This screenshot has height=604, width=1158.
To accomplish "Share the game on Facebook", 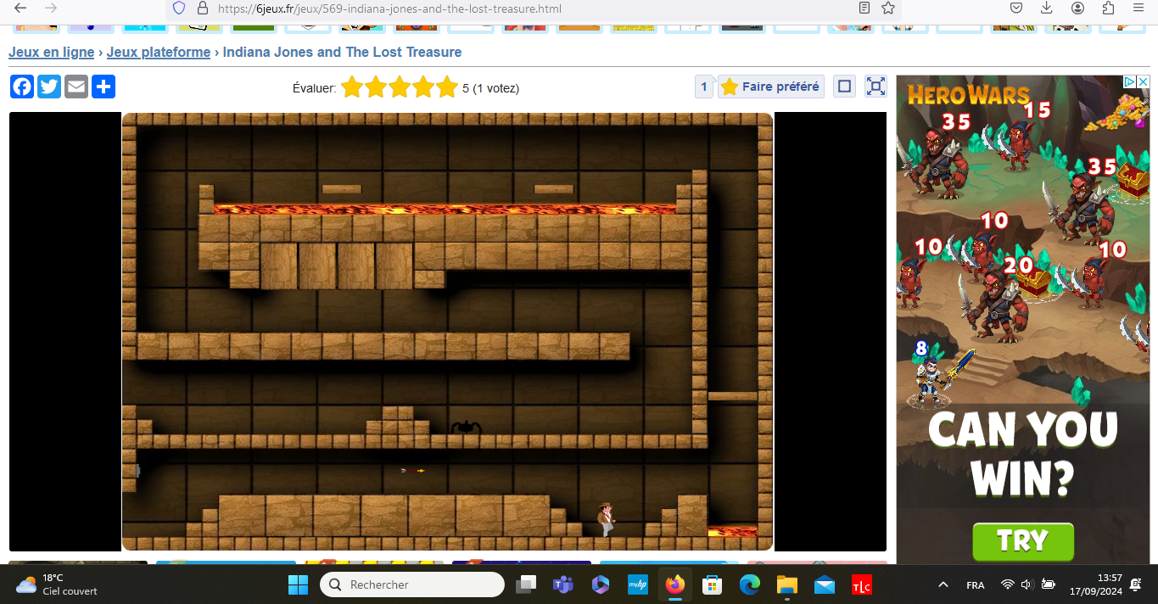I will coord(22,87).
